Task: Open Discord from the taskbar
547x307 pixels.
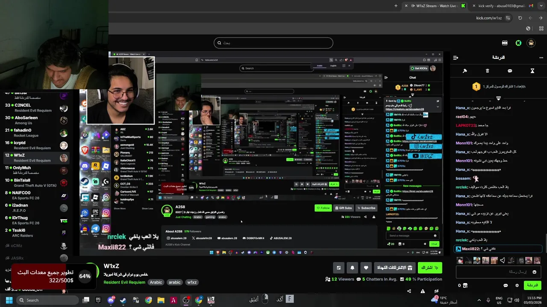Action: (111, 300)
